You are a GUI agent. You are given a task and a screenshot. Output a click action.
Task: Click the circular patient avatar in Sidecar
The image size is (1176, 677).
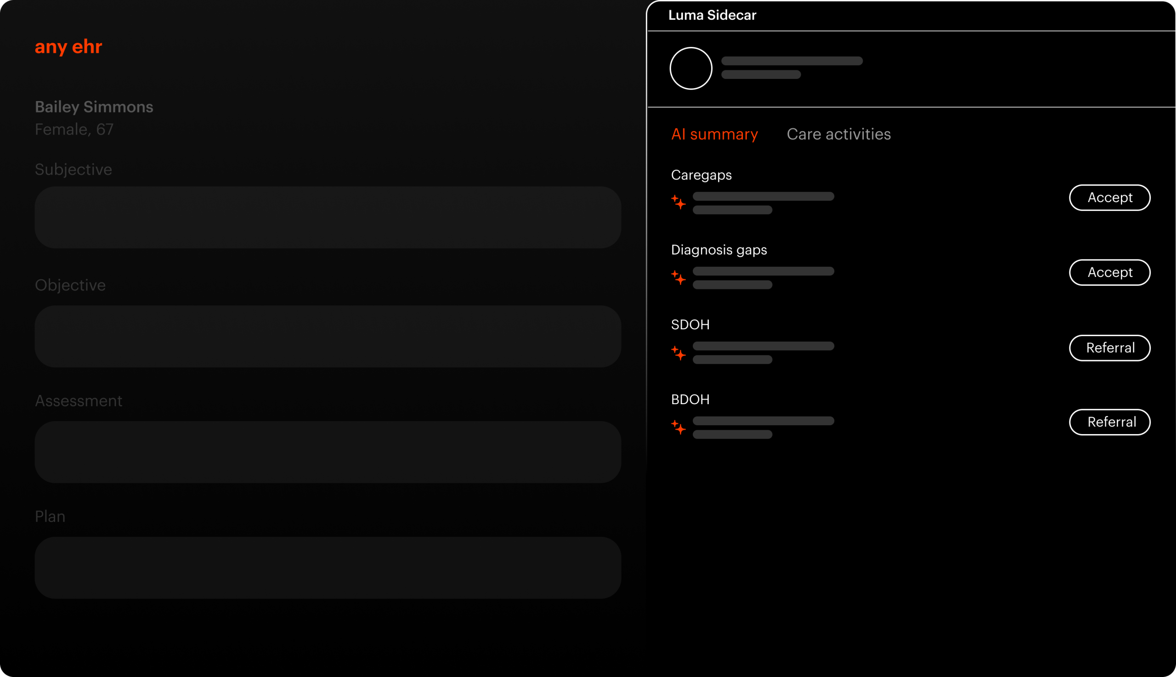690,68
